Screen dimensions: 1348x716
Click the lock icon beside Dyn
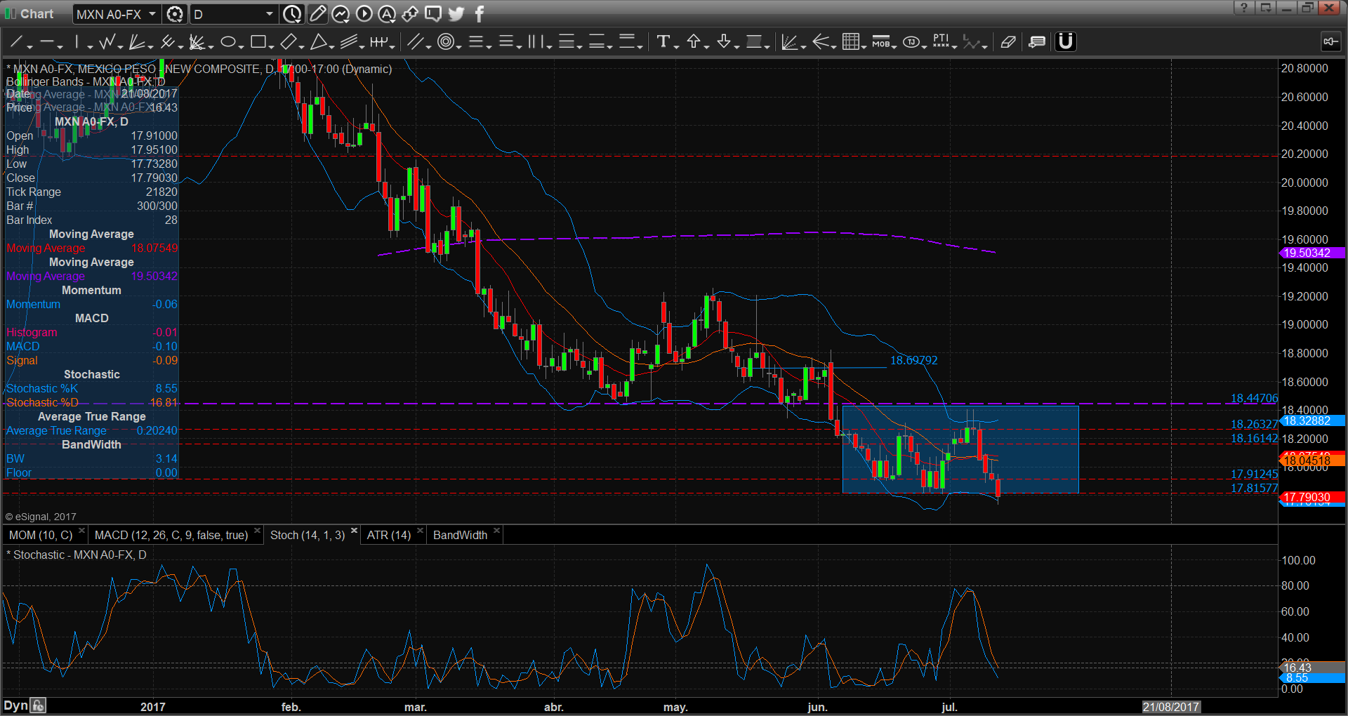point(38,705)
